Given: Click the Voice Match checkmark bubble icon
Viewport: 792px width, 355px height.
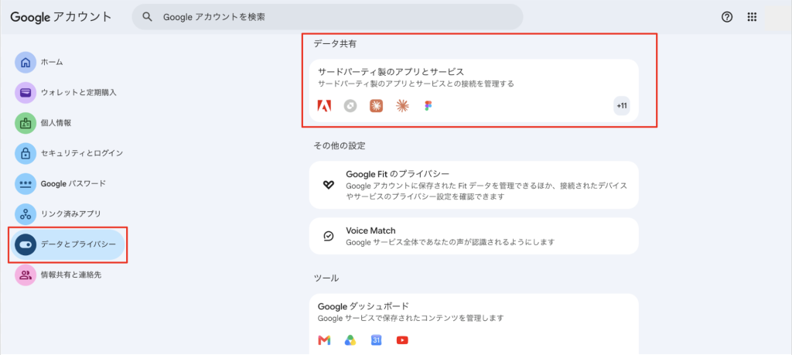Looking at the screenshot, I should [x=328, y=236].
